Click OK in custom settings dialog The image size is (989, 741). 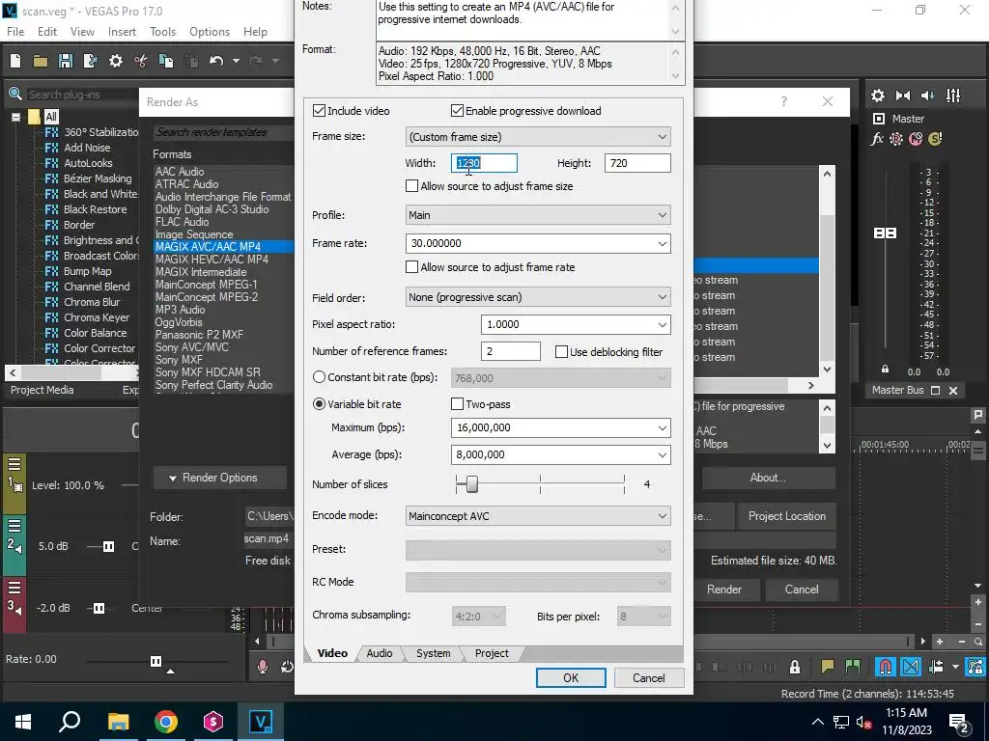[571, 678]
